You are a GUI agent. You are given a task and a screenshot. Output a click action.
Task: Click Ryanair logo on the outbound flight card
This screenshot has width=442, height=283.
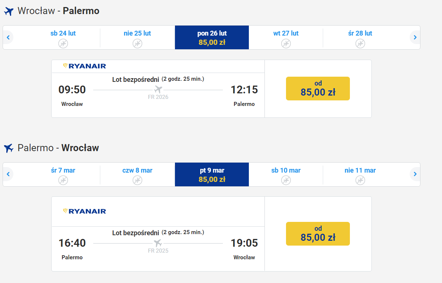pos(85,66)
